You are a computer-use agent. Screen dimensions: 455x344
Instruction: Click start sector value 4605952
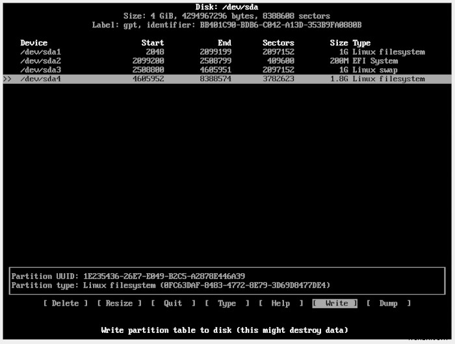(148, 79)
